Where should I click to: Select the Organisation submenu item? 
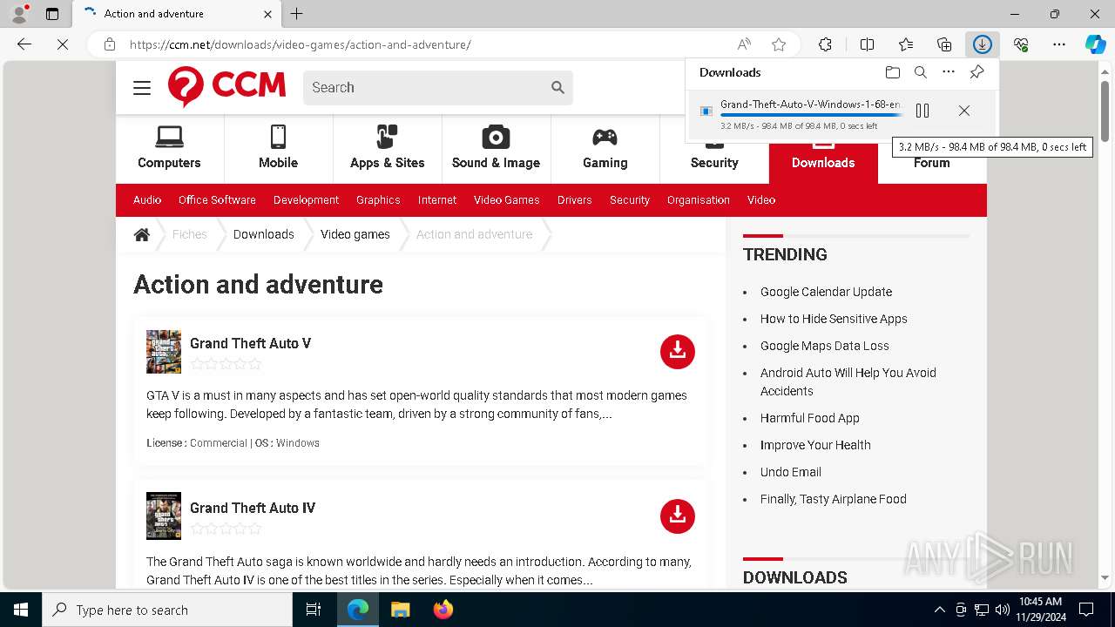(699, 200)
